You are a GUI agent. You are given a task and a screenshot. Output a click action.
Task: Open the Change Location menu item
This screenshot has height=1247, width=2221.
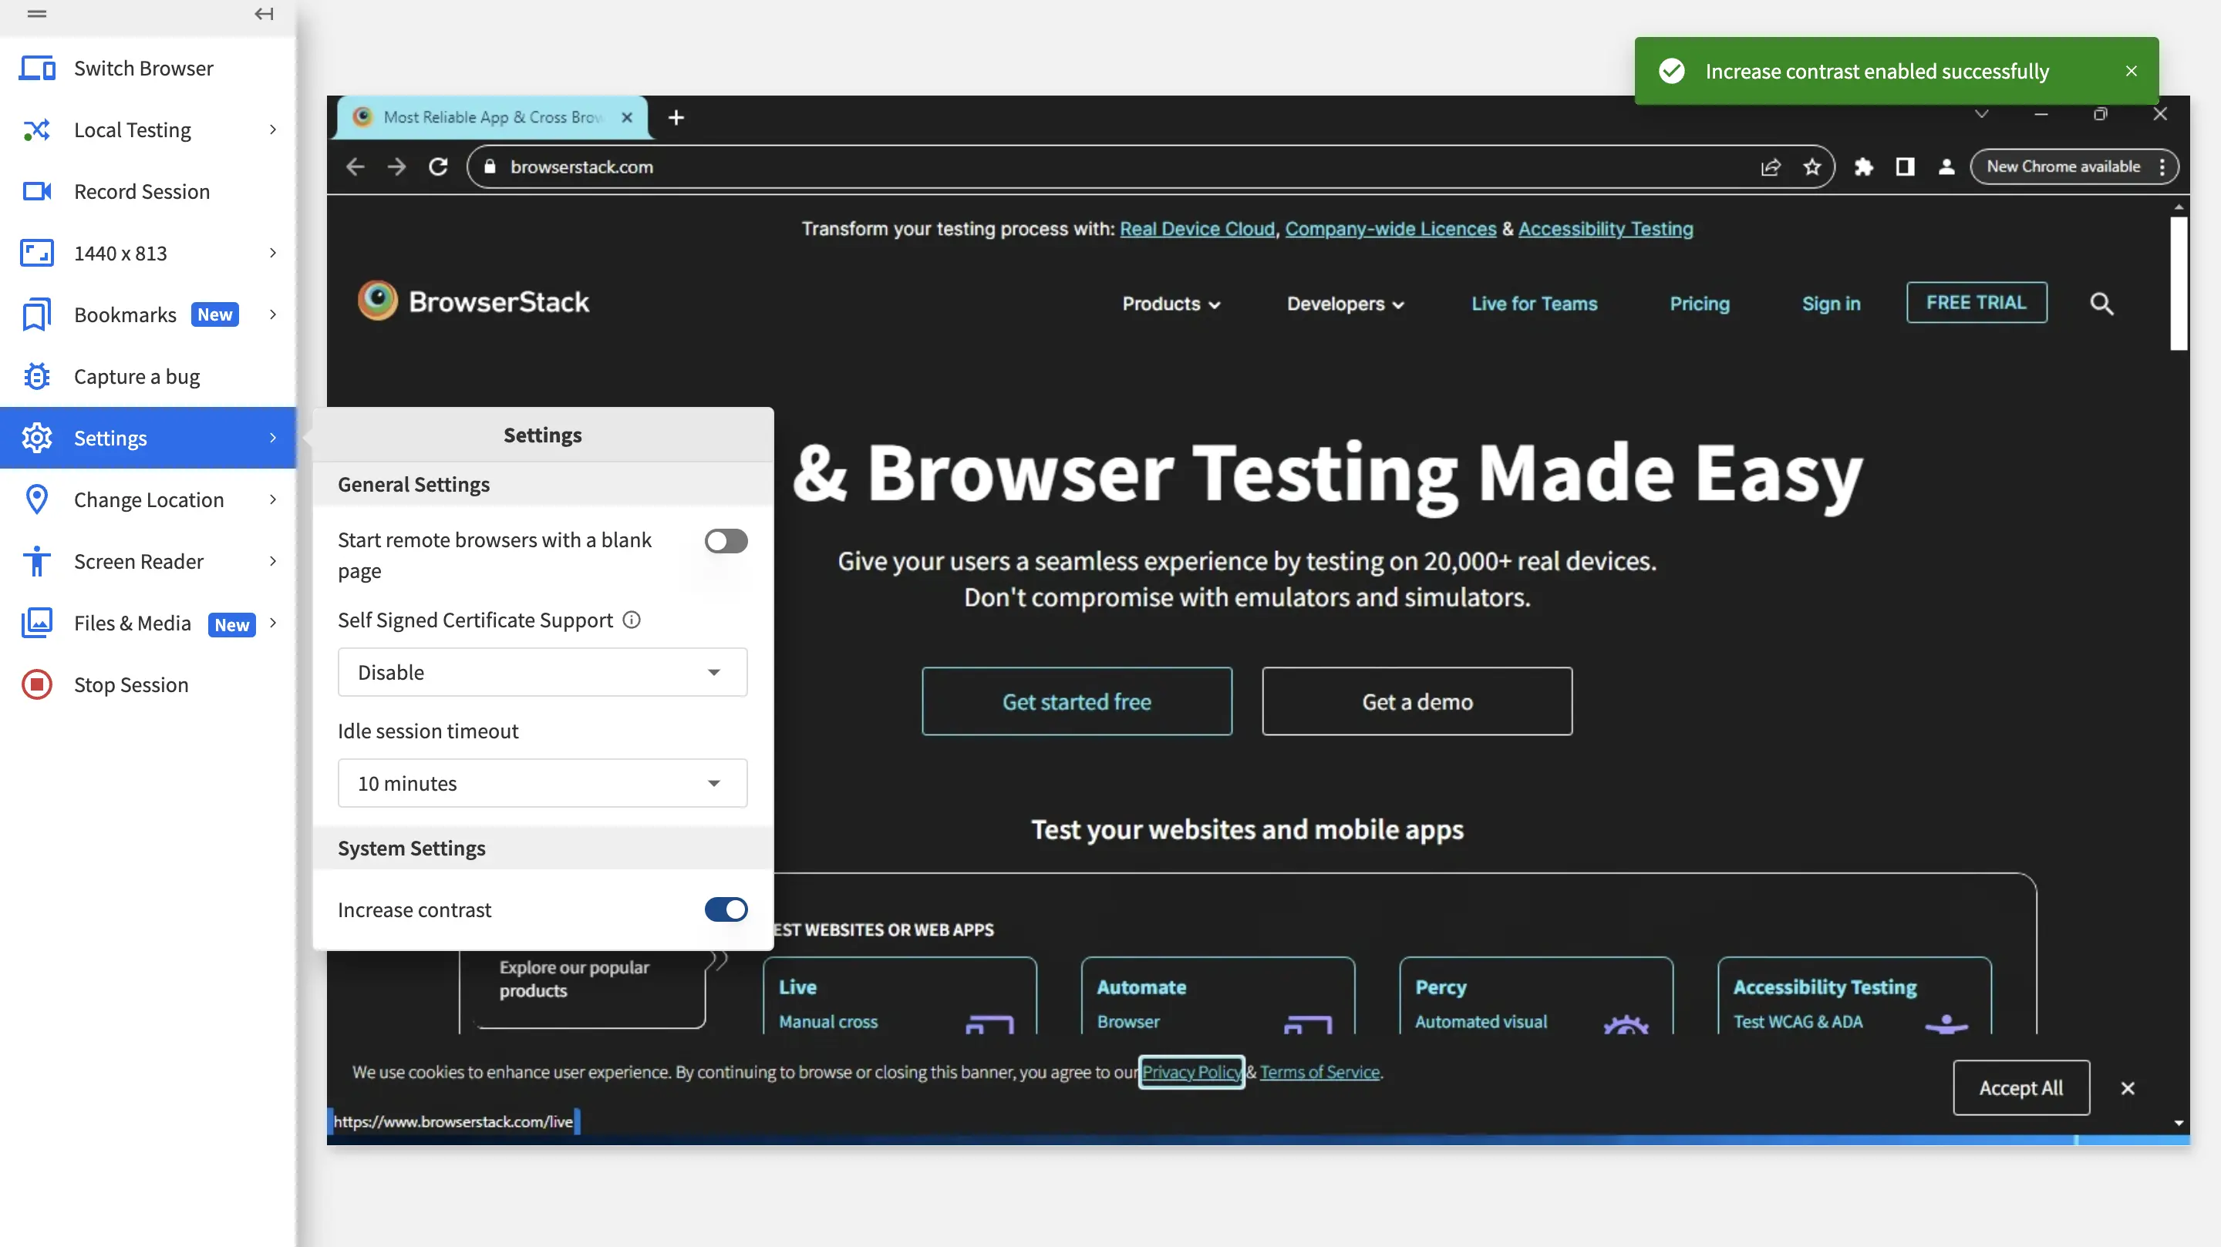tap(148, 500)
